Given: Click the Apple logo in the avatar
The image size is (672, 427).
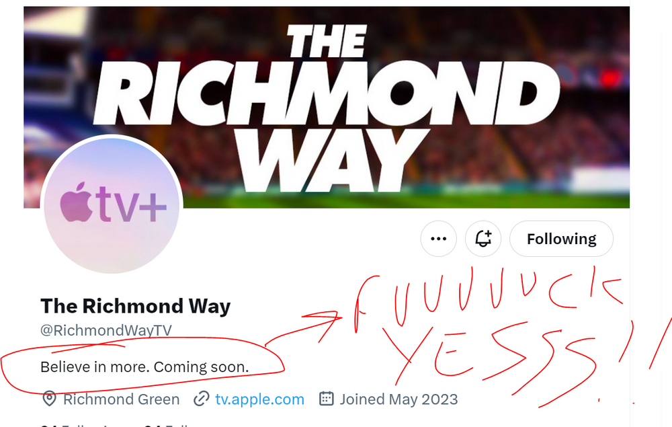Looking at the screenshot, I should (77, 202).
